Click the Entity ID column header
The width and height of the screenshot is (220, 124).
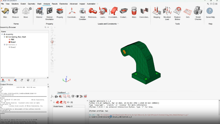(69, 106)
